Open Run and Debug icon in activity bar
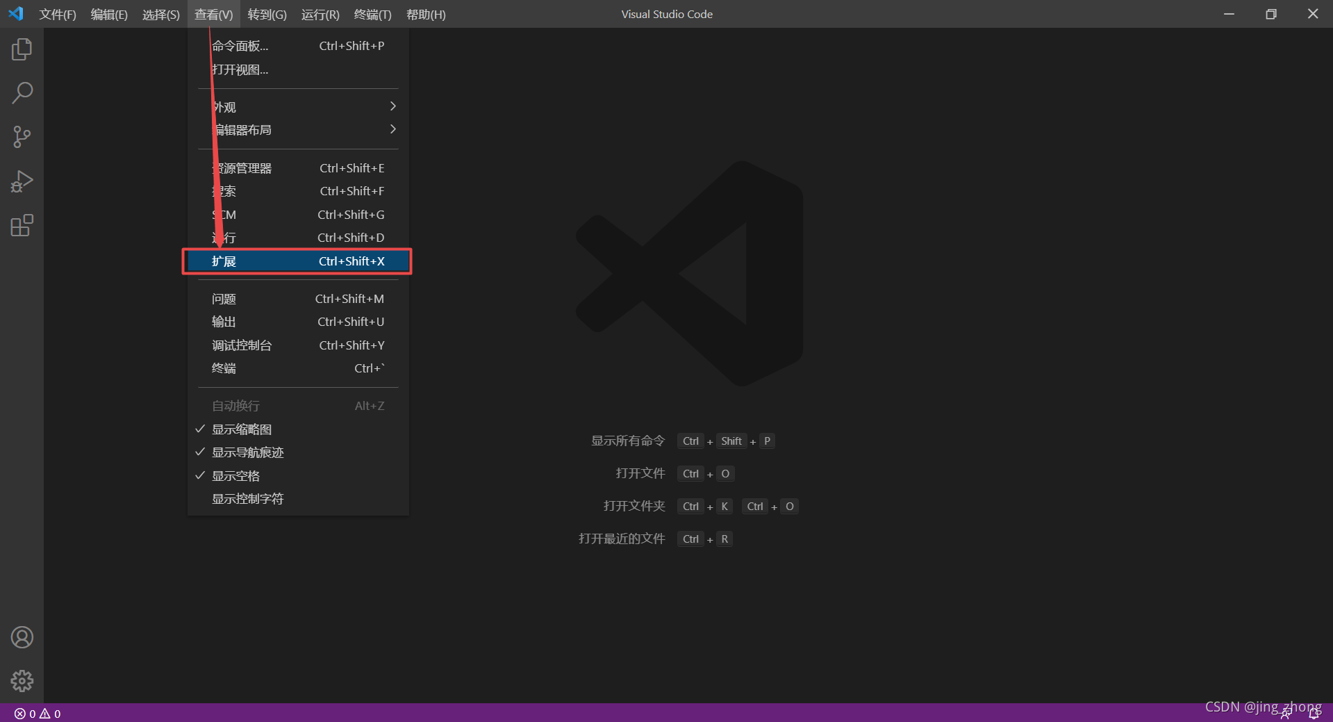The height and width of the screenshot is (722, 1333). pos(22,181)
